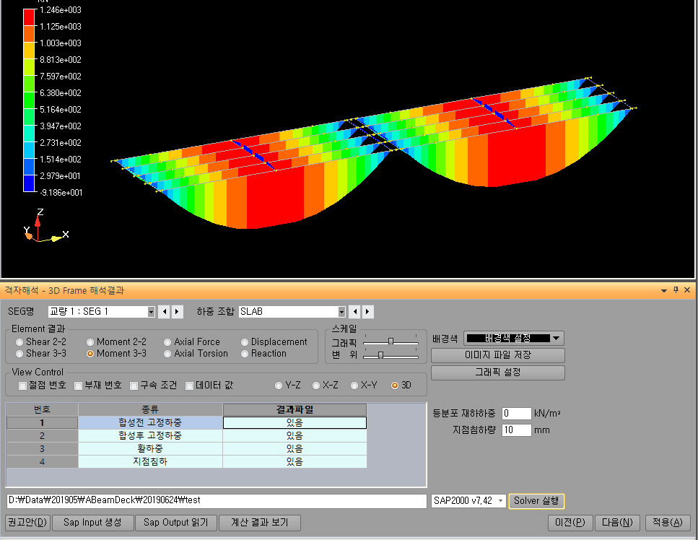Enable 절점 번호 node number checkbox
Image resolution: width=698 pixels, height=540 pixels.
[x=22, y=386]
